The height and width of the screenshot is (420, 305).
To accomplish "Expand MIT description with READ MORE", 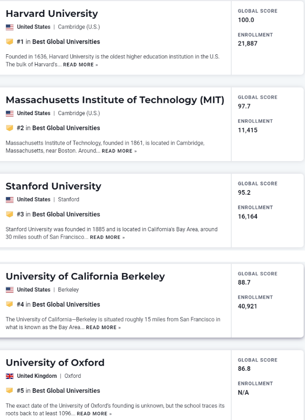I will click(119, 151).
